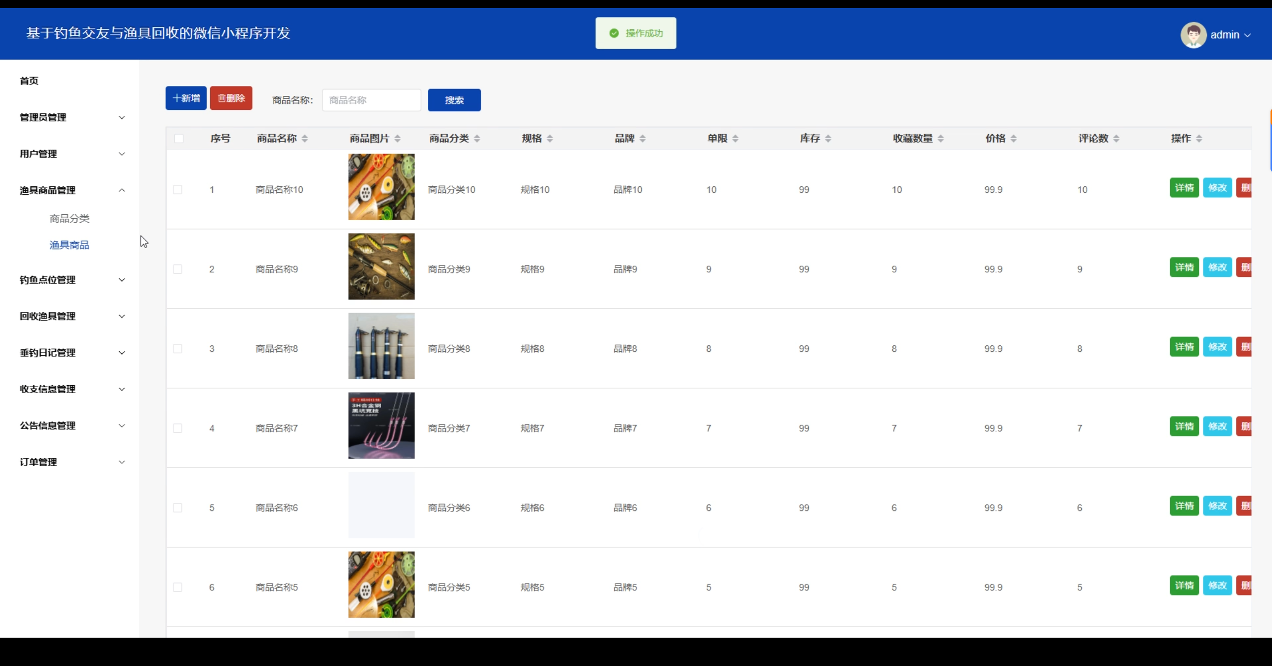The image size is (1272, 666).
Task: Check the checkbox for row 商品名称10
Action: tap(177, 190)
